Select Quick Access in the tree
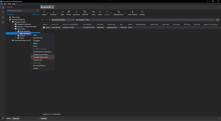Viewport: 221px width, 121px height. point(16,17)
